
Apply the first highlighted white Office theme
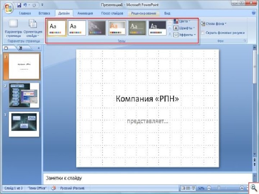click(x=57, y=28)
